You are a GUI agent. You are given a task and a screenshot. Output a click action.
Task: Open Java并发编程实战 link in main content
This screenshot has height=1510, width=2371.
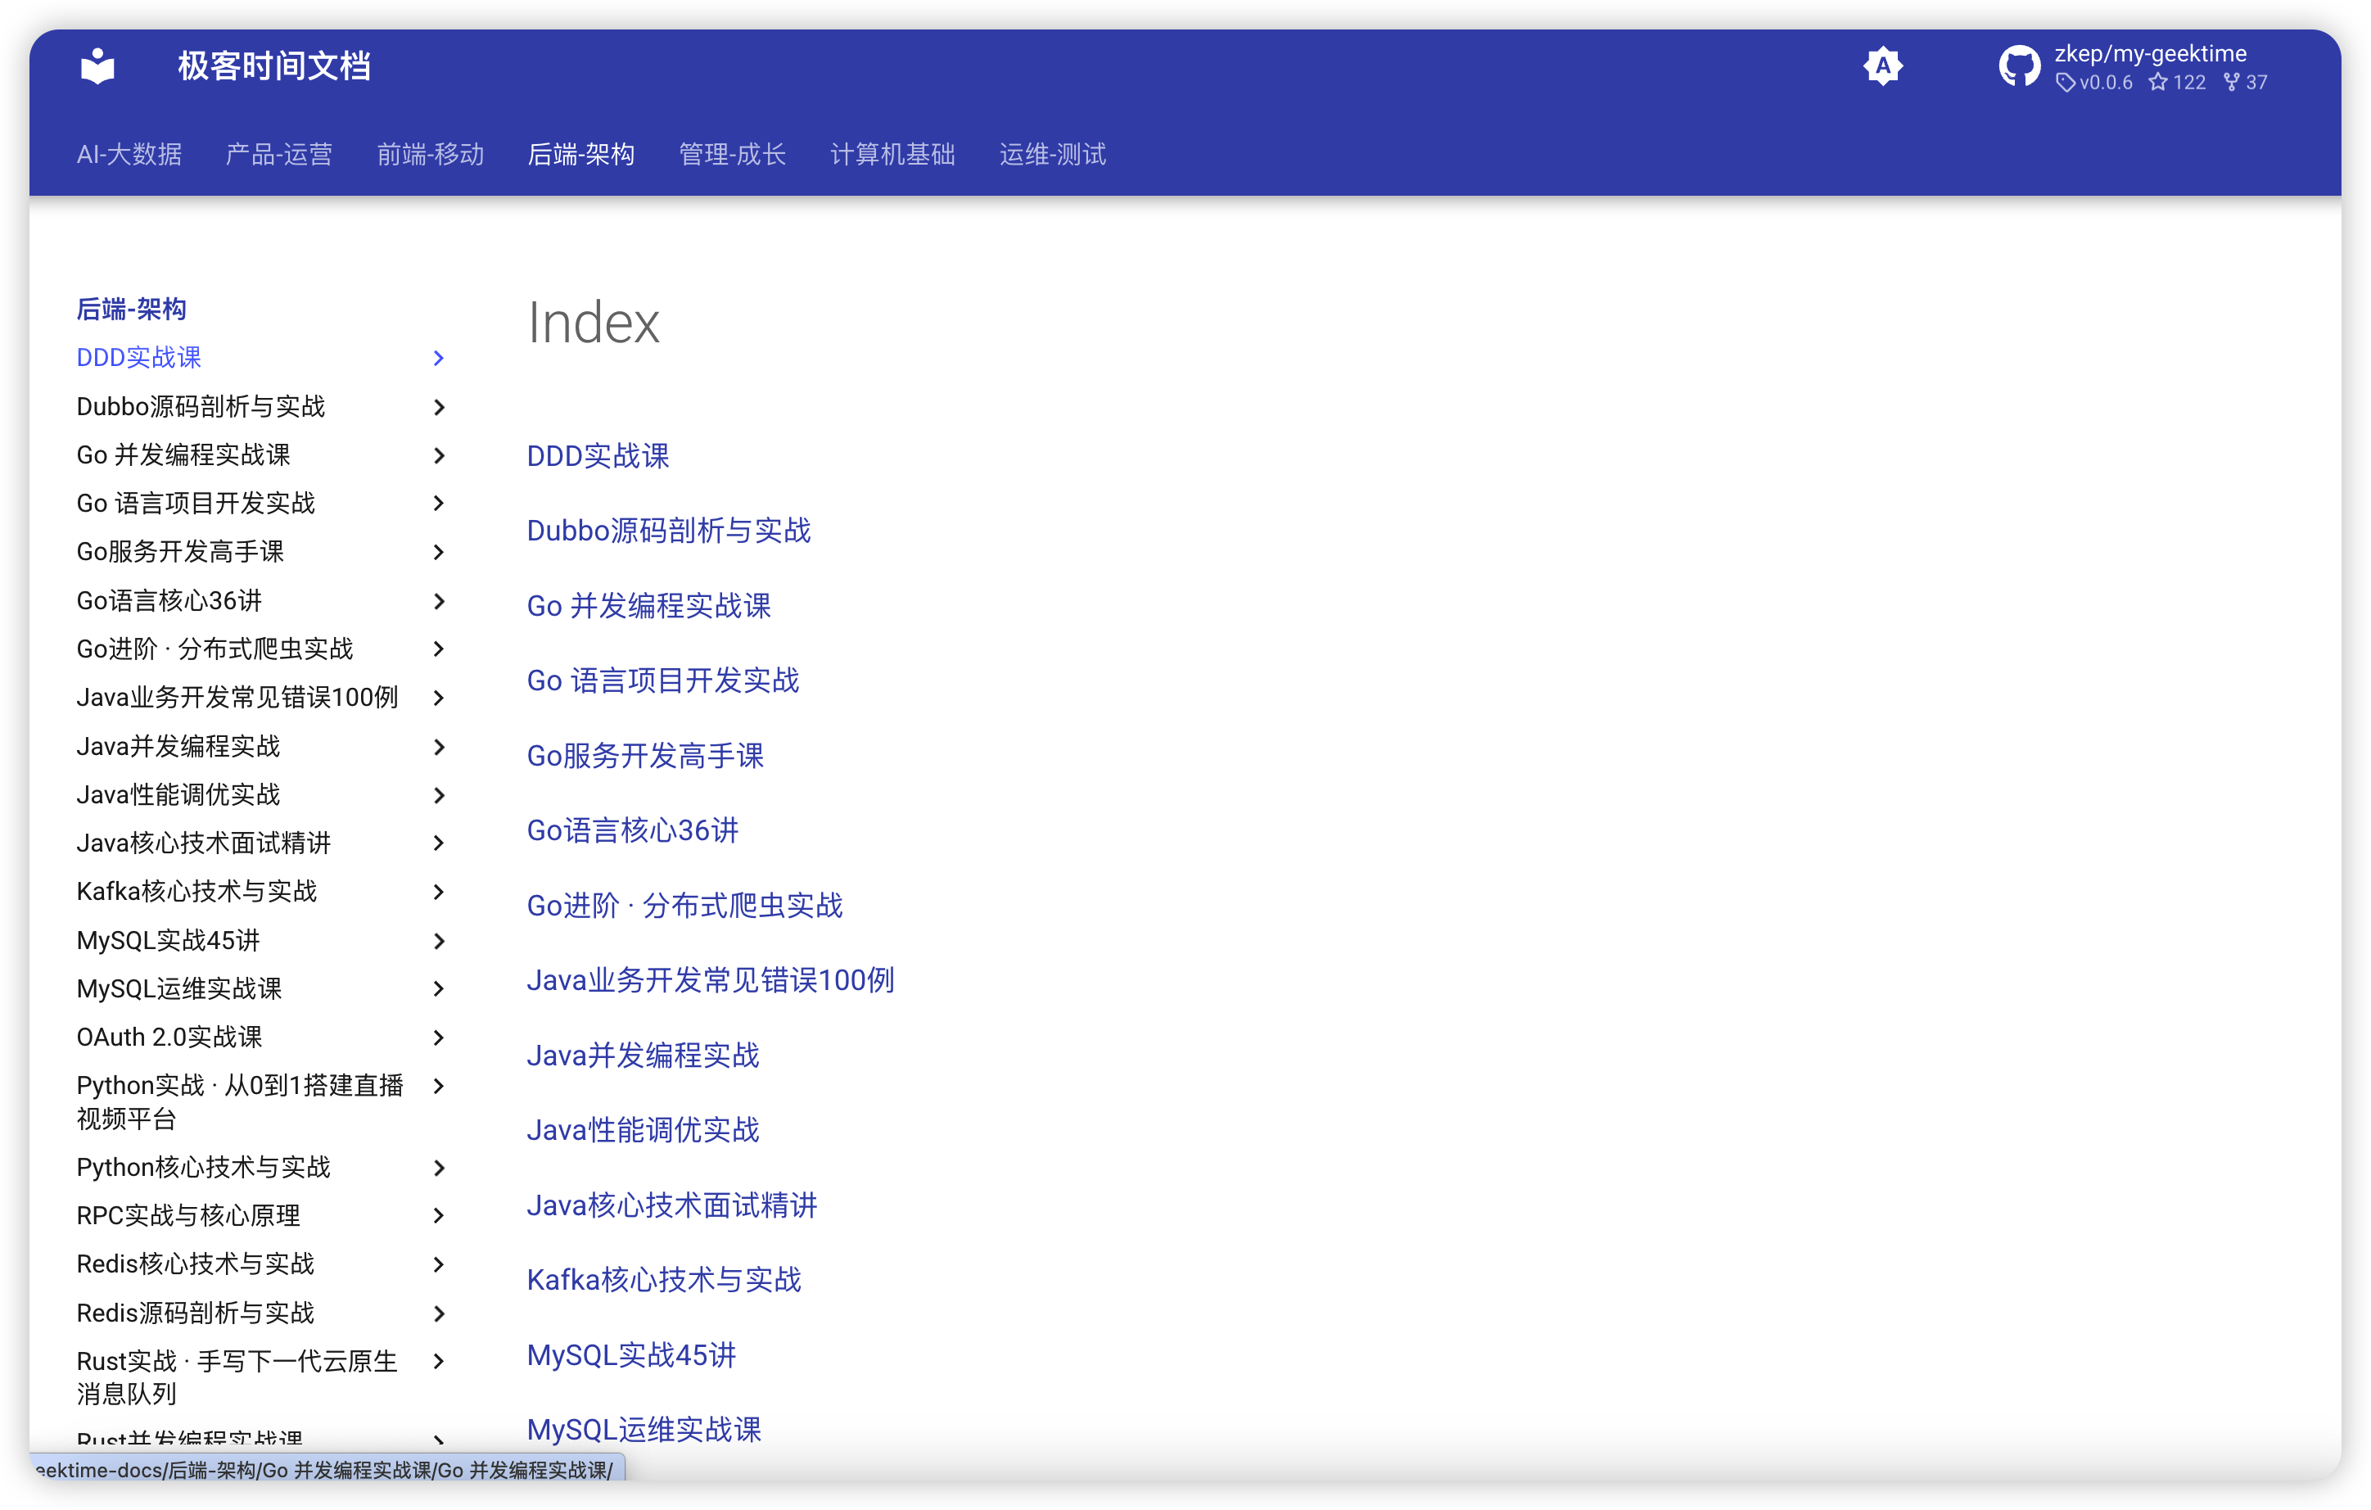(643, 1055)
